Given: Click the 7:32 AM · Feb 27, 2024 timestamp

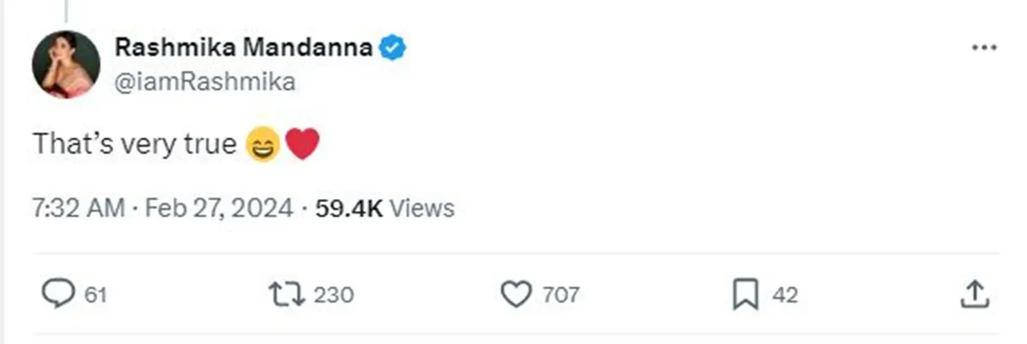Looking at the screenshot, I should (162, 209).
